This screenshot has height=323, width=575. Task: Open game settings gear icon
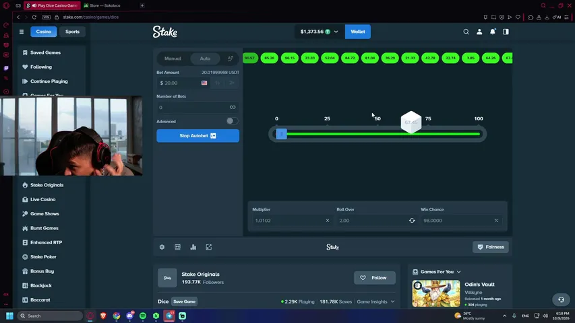point(162,247)
